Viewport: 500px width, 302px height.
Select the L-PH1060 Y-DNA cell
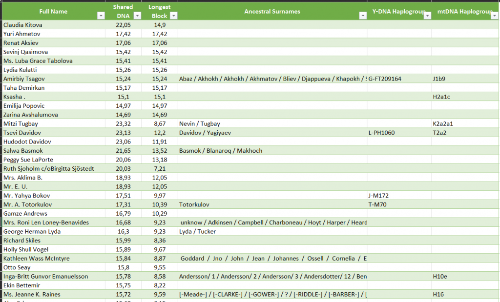click(399, 133)
